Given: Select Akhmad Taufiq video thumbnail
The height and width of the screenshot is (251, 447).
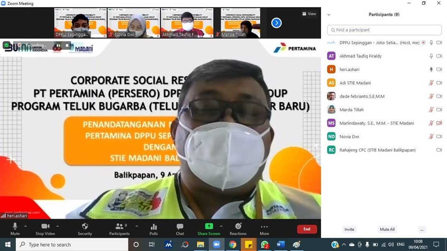Looking at the screenshot, I should click(187, 23).
